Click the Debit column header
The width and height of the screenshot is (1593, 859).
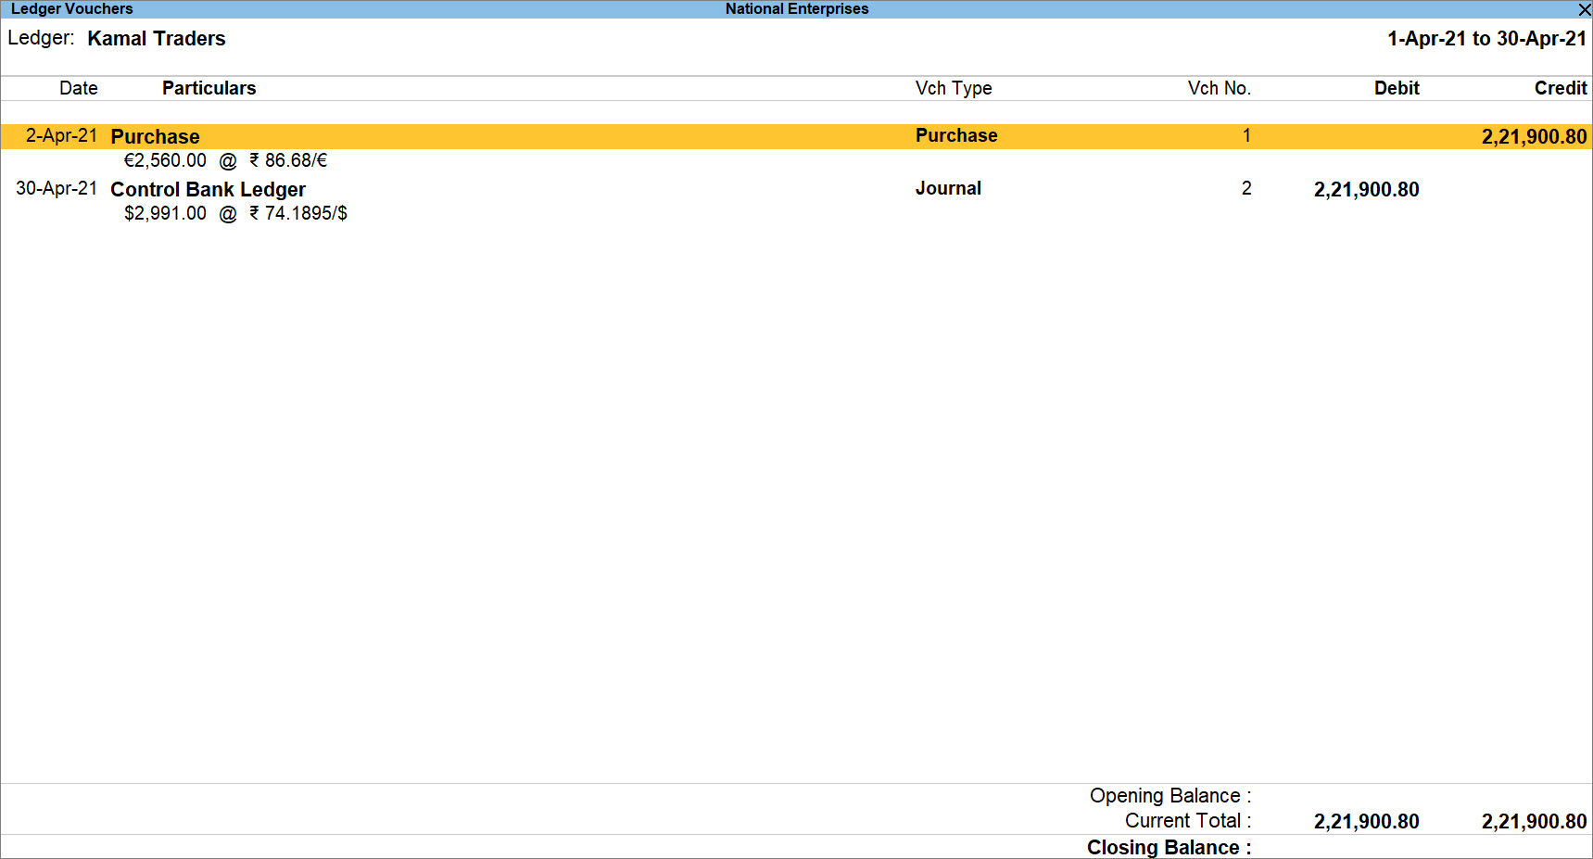pos(1397,88)
